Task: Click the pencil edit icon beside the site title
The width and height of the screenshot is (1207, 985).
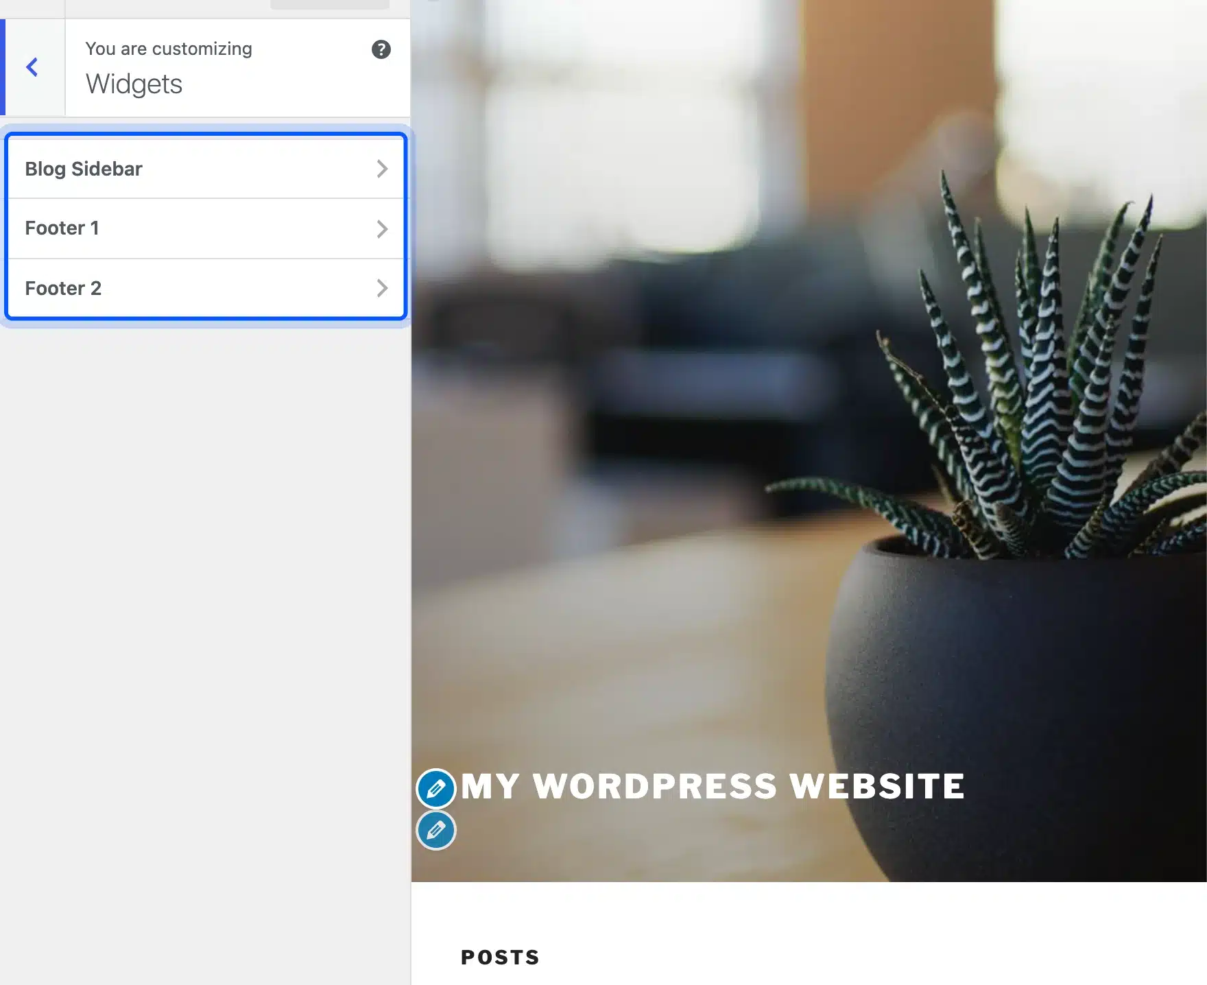Action: coord(436,789)
